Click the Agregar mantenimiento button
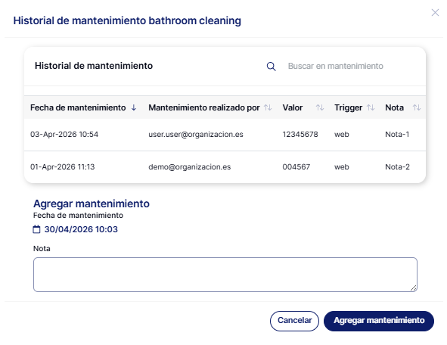The image size is (447, 345). (379, 321)
